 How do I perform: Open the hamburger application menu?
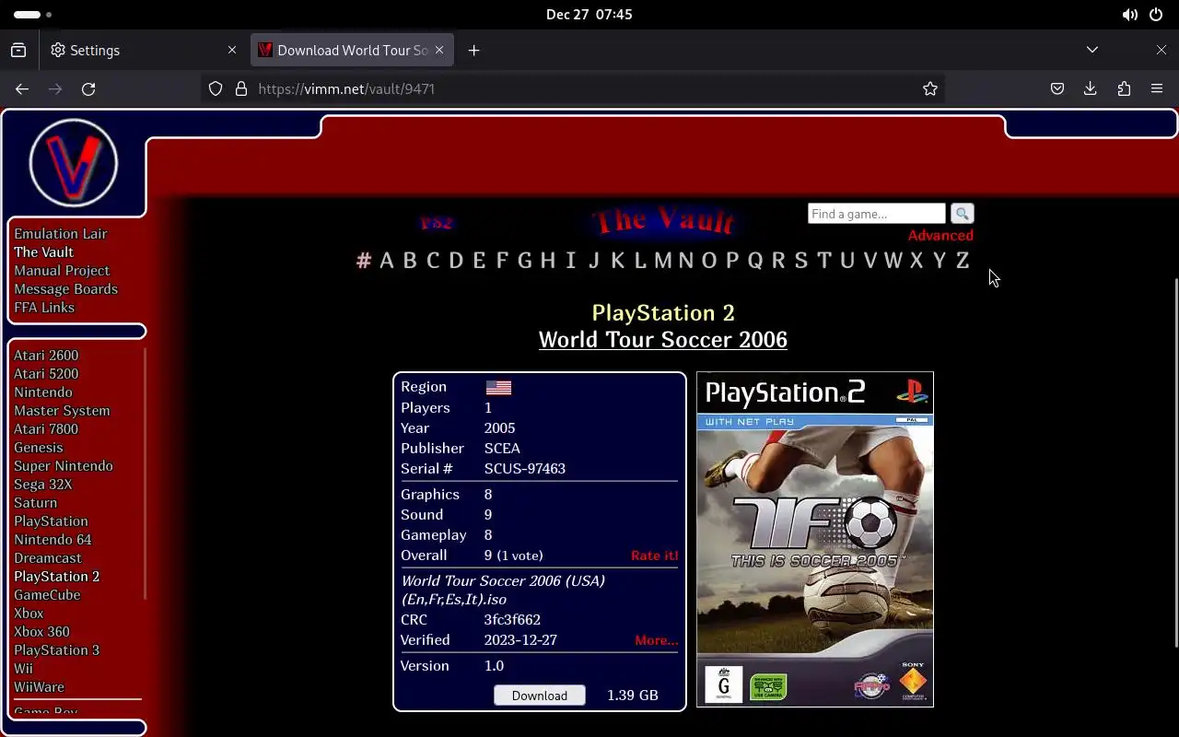tap(1157, 88)
